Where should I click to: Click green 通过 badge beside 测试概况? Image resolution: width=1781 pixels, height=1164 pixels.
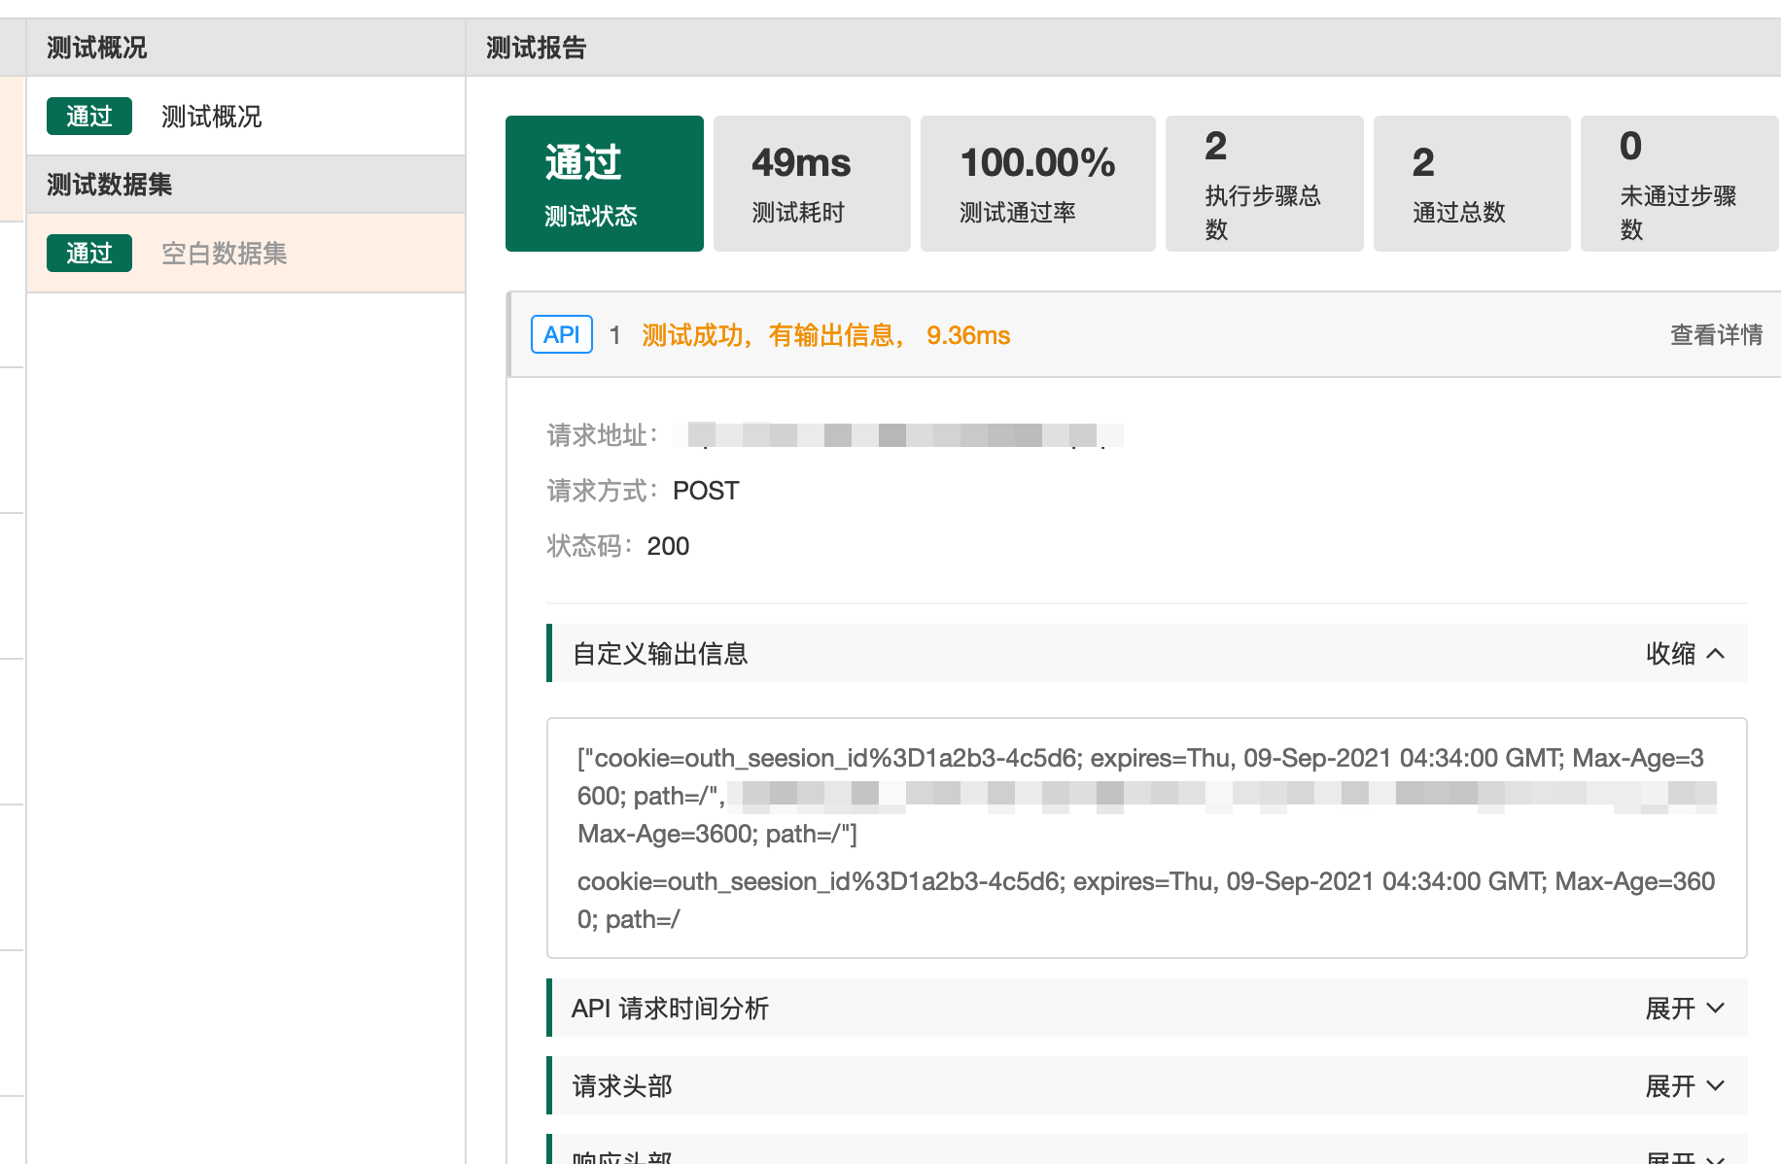tap(89, 117)
